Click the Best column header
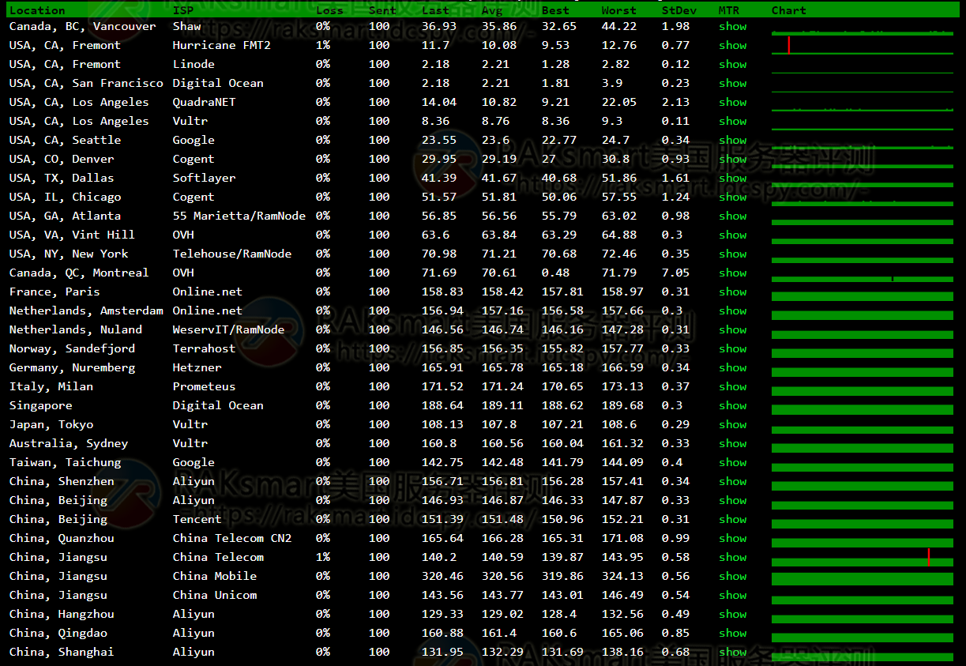Screen dimensions: 966x666 555,10
